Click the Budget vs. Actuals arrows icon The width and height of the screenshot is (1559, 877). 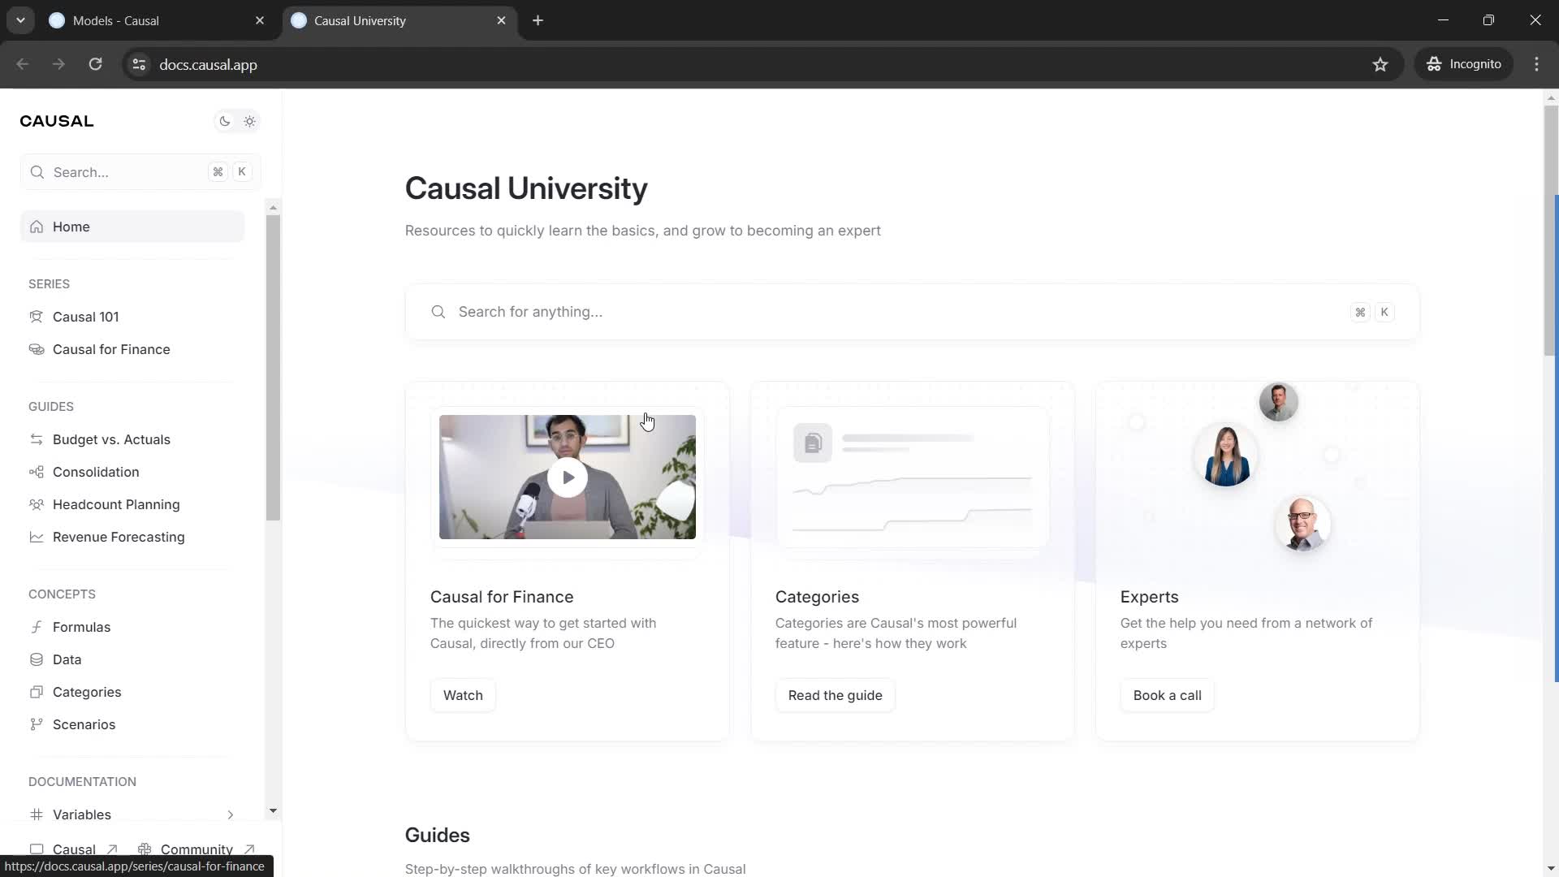click(37, 439)
